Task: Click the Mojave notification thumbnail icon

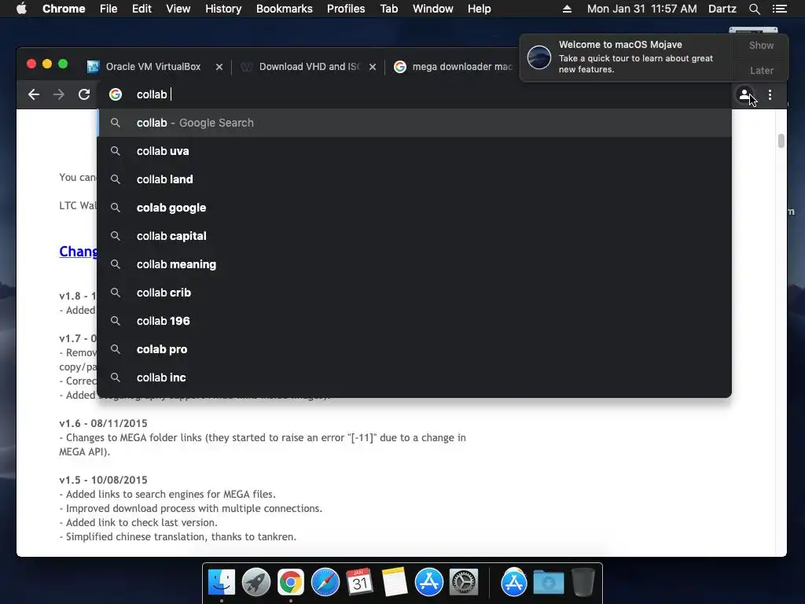Action: [539, 57]
